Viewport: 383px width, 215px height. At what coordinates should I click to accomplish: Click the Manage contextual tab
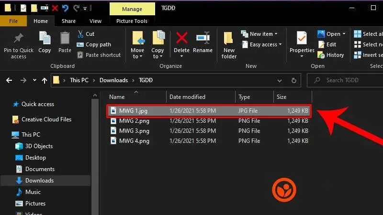pyautogui.click(x=132, y=9)
